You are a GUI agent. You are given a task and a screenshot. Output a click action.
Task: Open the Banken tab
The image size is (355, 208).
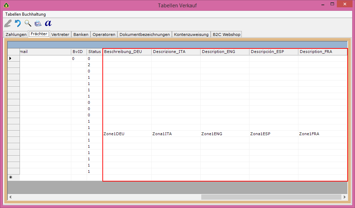81,34
